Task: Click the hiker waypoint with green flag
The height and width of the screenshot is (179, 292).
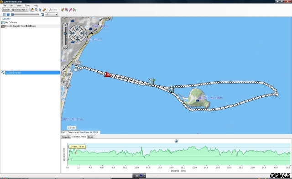Action: 152,82
